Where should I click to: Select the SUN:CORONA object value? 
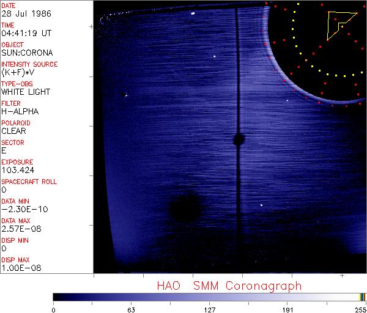26,53
